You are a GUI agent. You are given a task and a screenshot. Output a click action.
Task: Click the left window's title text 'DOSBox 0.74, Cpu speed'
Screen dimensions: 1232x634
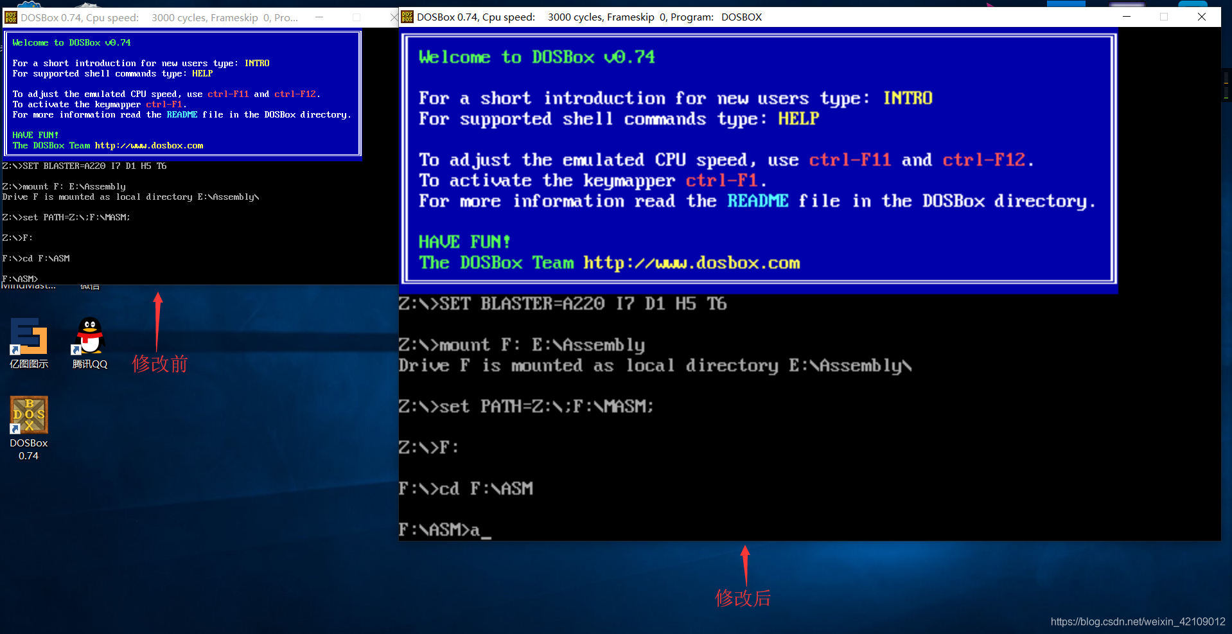pyautogui.click(x=80, y=17)
